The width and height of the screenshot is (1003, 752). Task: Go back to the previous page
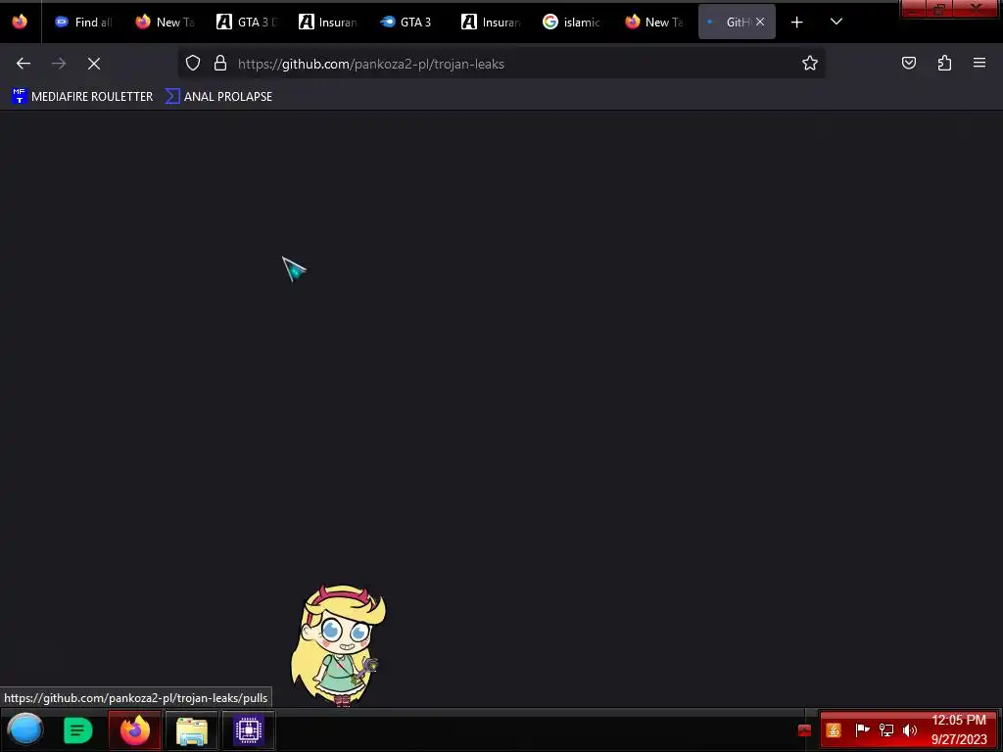click(24, 64)
